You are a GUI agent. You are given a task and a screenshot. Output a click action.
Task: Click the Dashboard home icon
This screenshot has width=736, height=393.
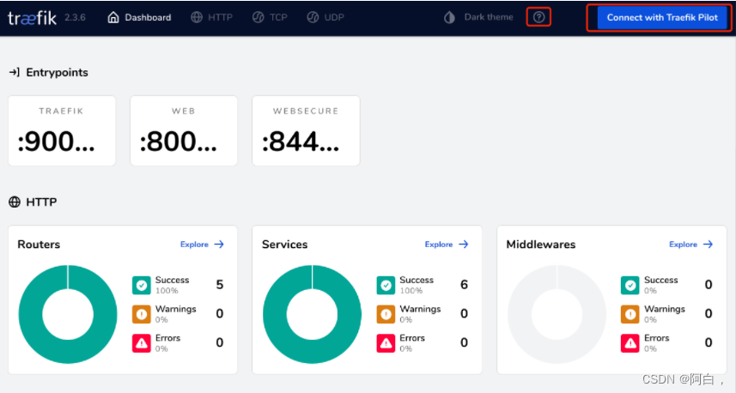click(x=113, y=17)
